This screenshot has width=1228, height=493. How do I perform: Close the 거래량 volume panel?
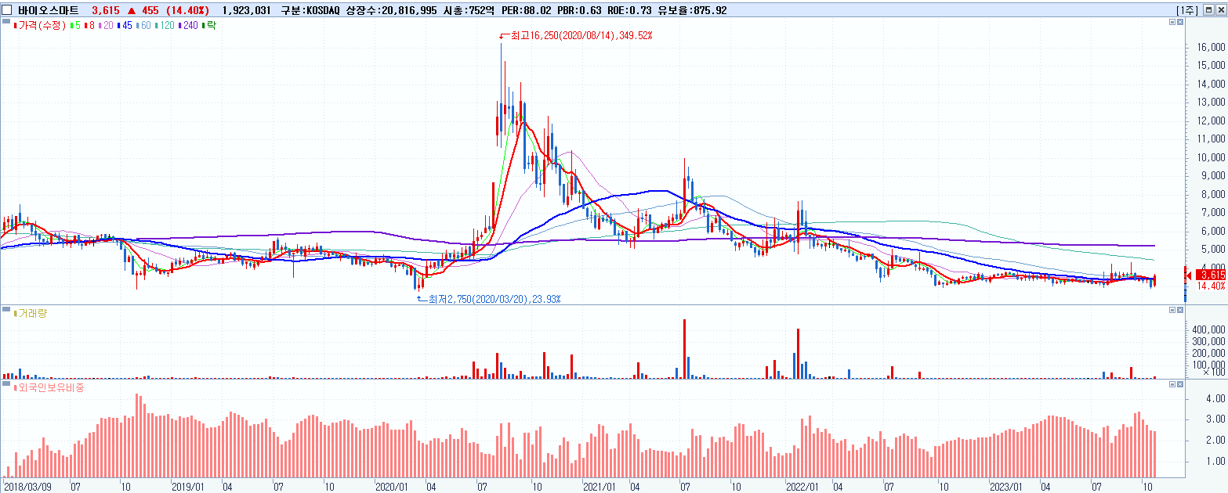click(x=1181, y=311)
